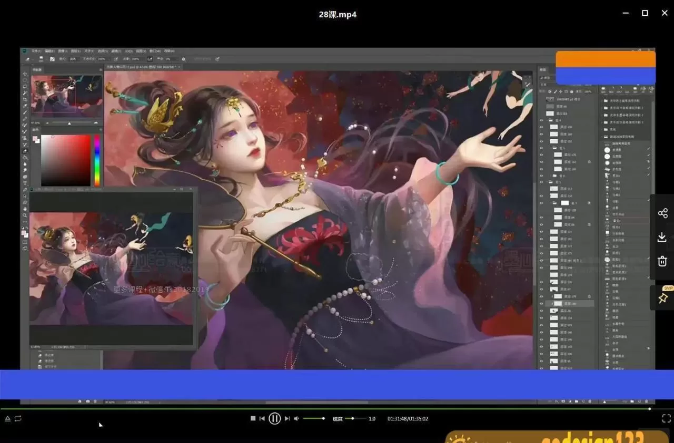This screenshot has width=674, height=443.
Task: Download the video file
Action: click(662, 237)
